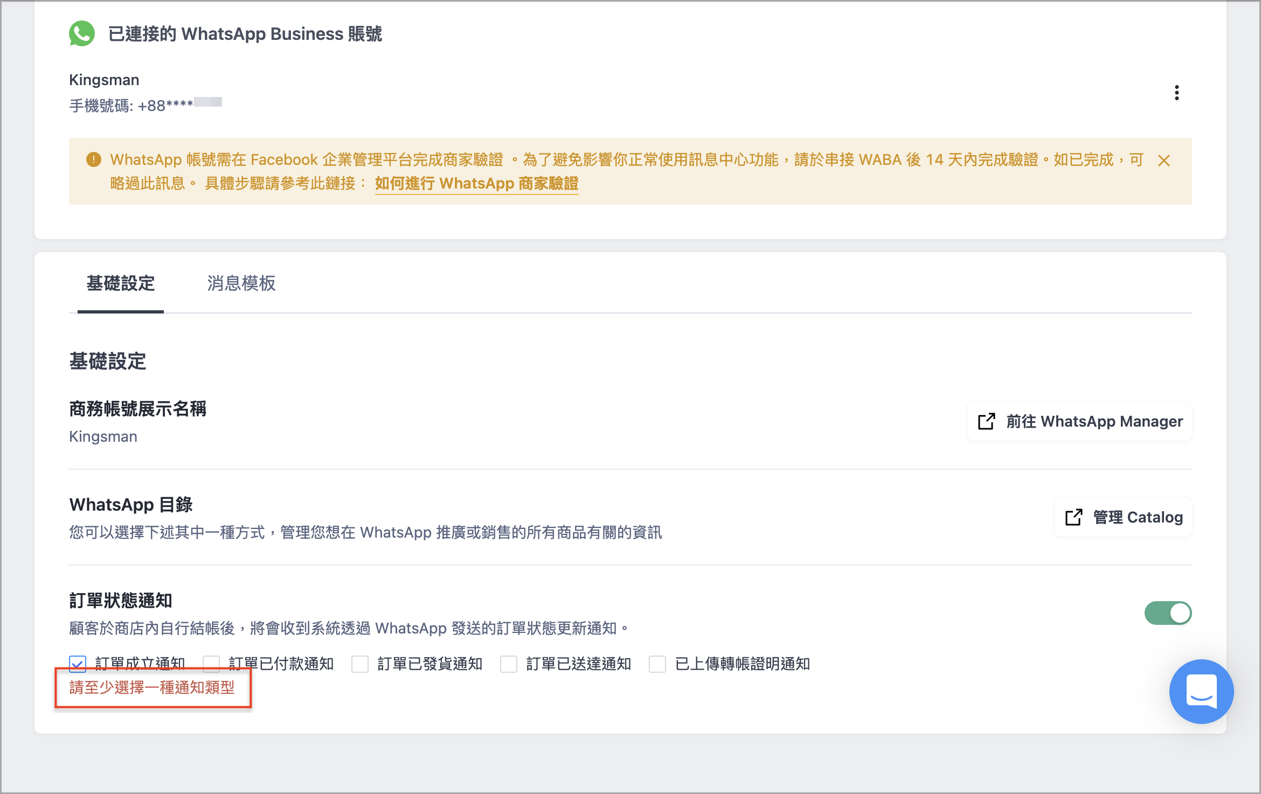Click 前往 WhatsApp Manager button
This screenshot has height=794, width=1261.
click(x=1079, y=421)
